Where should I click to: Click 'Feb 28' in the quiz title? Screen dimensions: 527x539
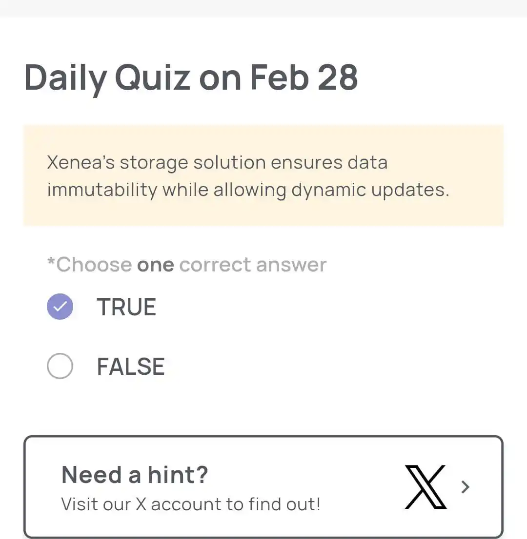(x=304, y=77)
